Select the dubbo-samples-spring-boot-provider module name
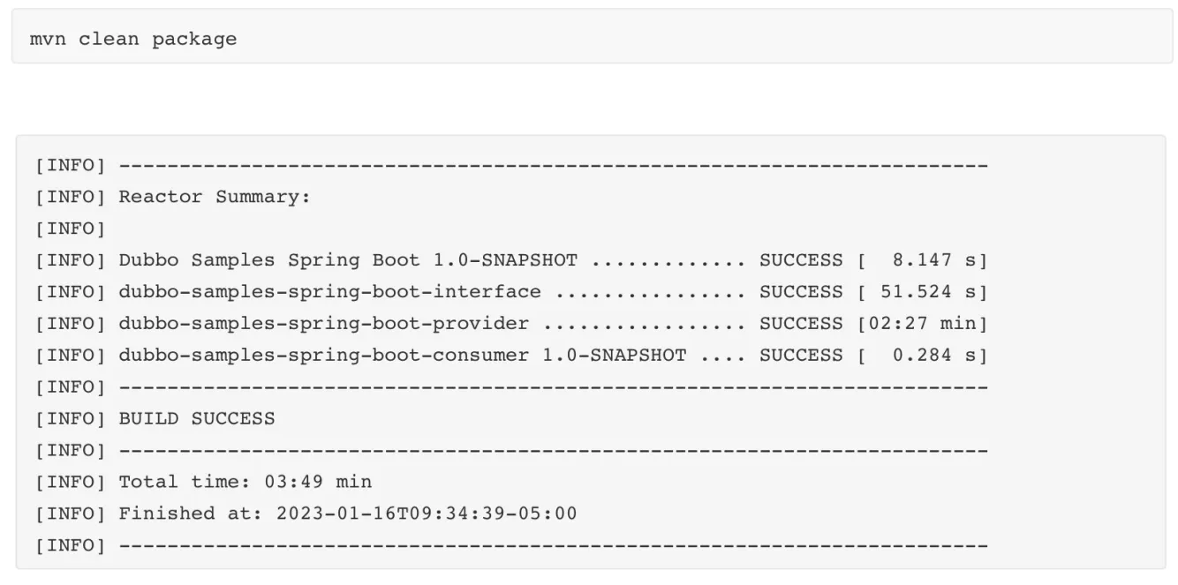Screen dimensions: 1178x585 pyautogui.click(x=323, y=324)
